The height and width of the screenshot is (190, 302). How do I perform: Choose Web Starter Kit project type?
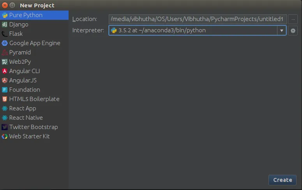point(34,136)
